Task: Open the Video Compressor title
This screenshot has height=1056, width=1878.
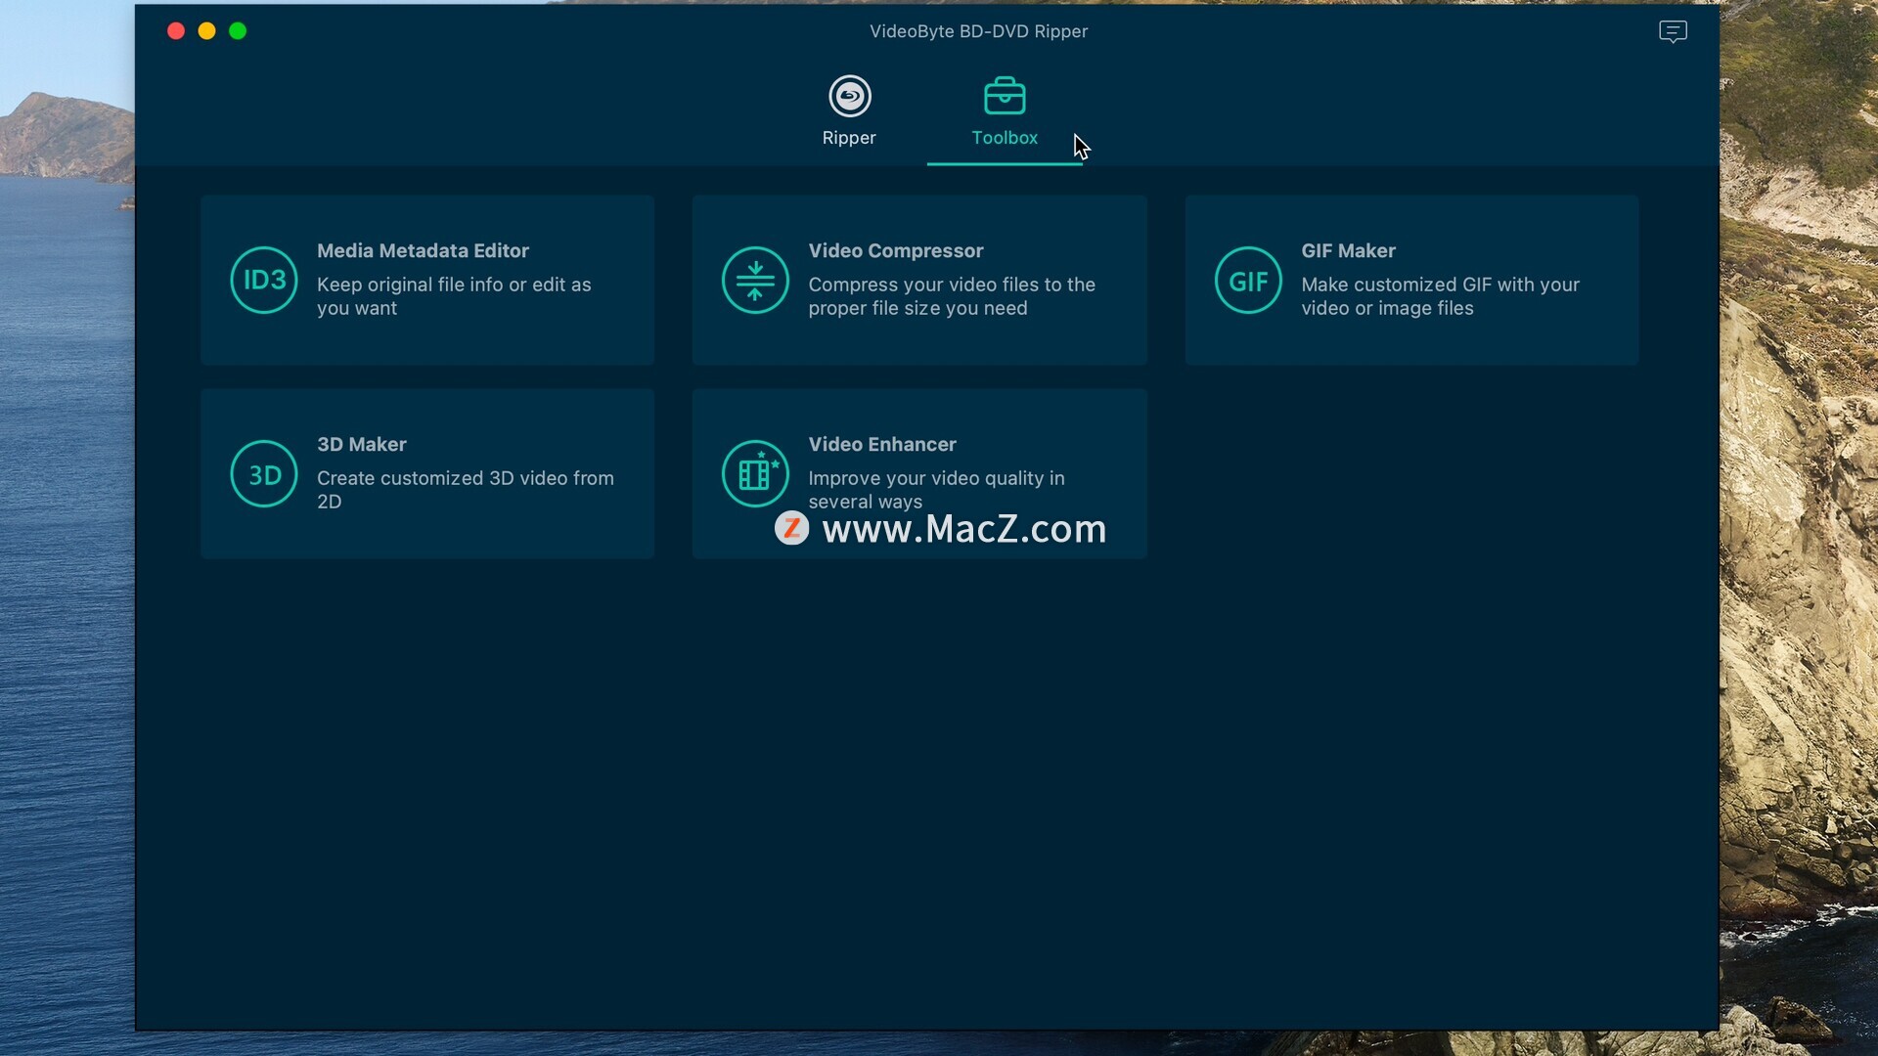Action: (895, 251)
